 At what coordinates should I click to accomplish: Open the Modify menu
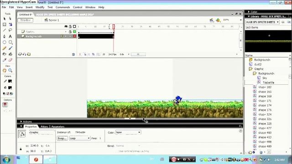[x=40, y=7]
